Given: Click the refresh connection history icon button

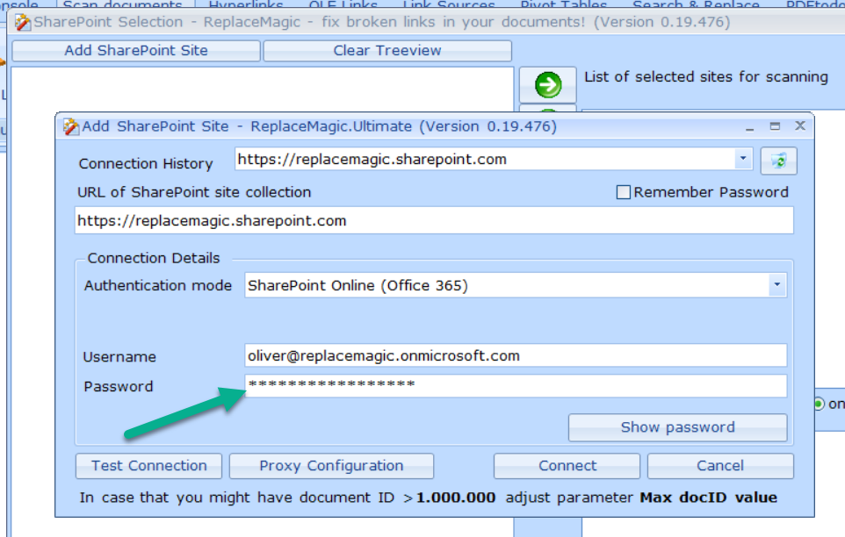Looking at the screenshot, I should [x=778, y=161].
